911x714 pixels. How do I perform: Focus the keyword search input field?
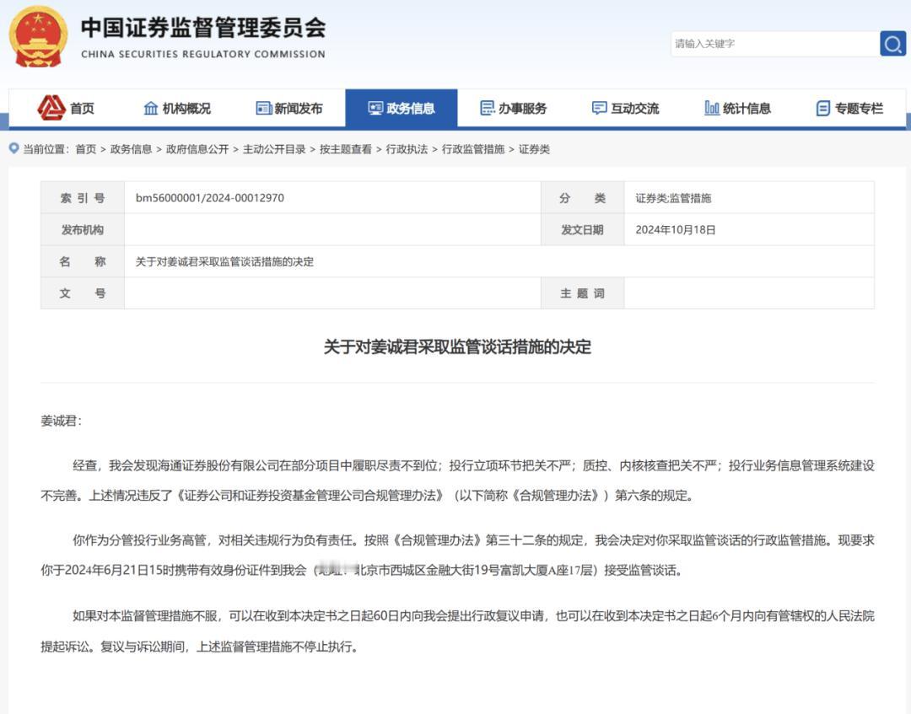775,44
